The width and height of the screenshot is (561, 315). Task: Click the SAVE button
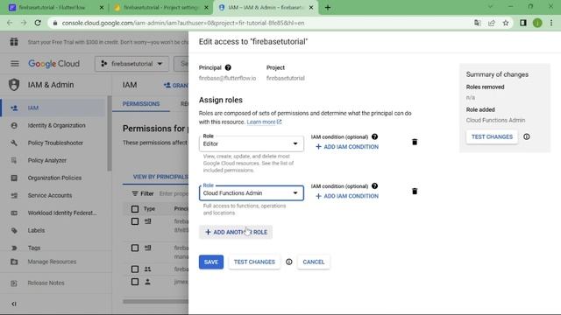[x=211, y=262]
